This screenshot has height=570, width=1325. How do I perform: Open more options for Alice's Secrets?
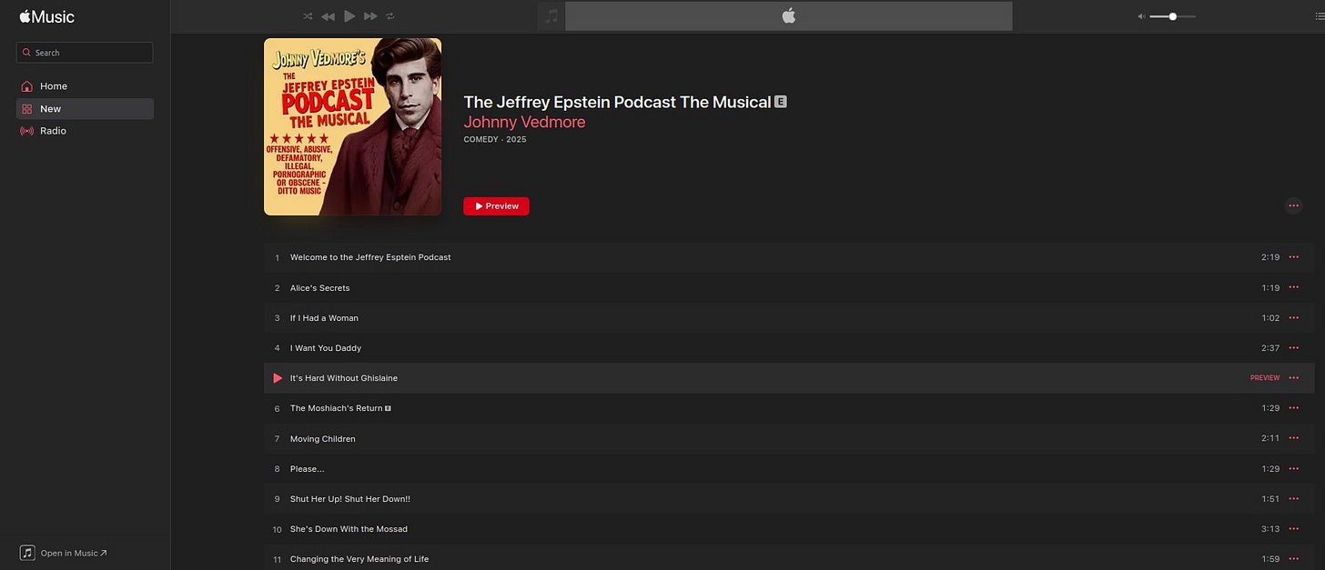[x=1293, y=287]
